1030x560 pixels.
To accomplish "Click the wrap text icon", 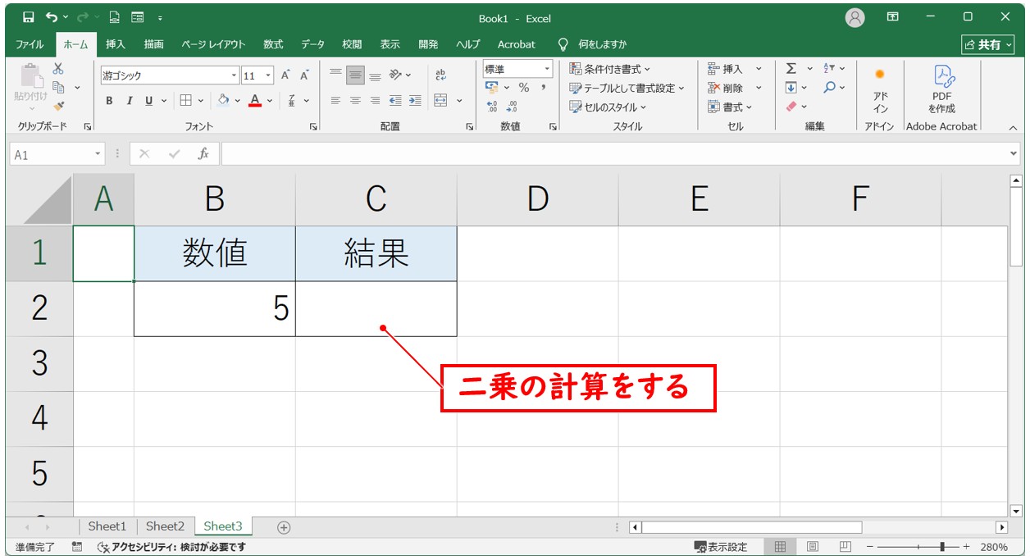I will coord(440,75).
